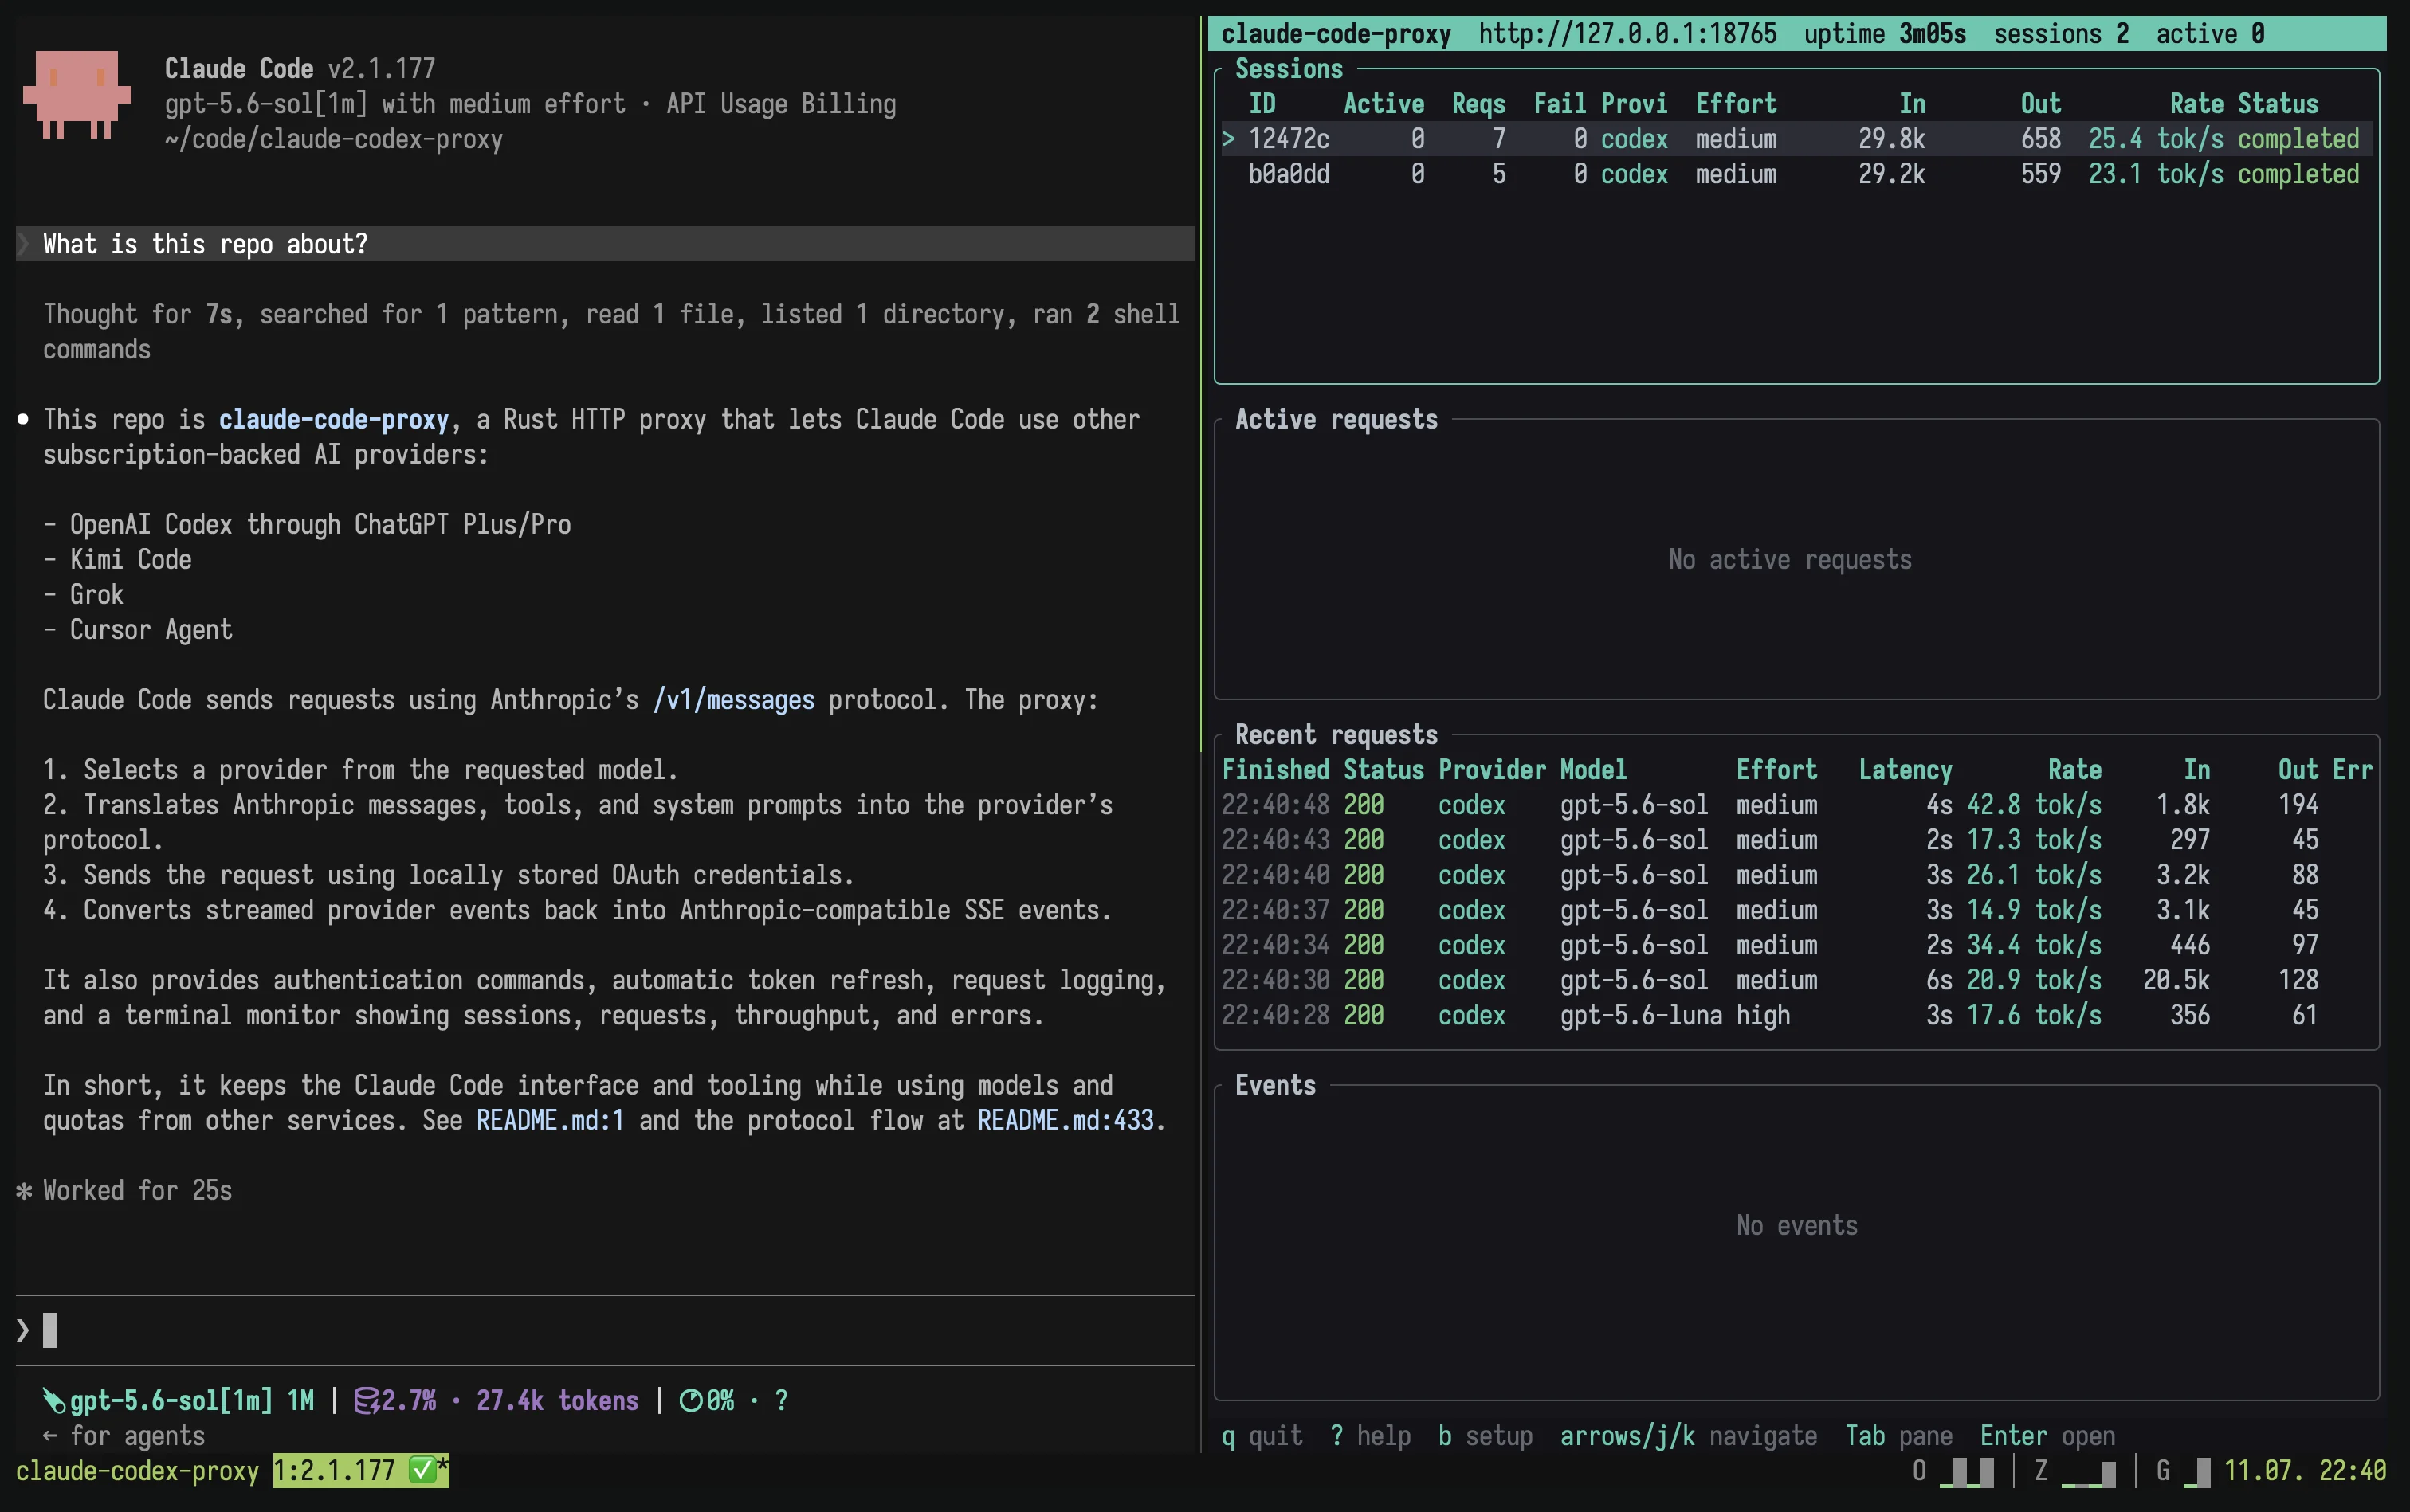Open the request finished at 22:40:43
Image resolution: width=2410 pixels, height=1512 pixels.
pyautogui.click(x=1796, y=840)
